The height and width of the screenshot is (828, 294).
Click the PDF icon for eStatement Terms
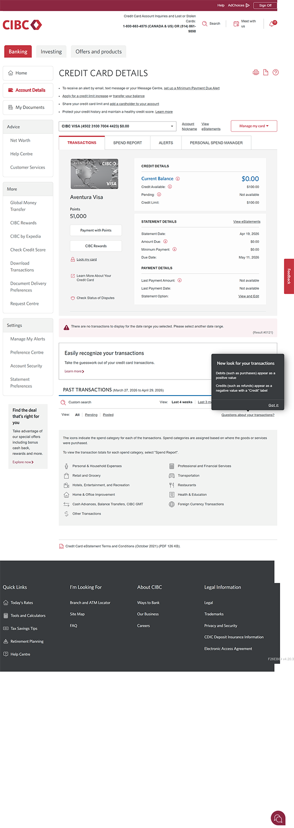pyautogui.click(x=62, y=546)
